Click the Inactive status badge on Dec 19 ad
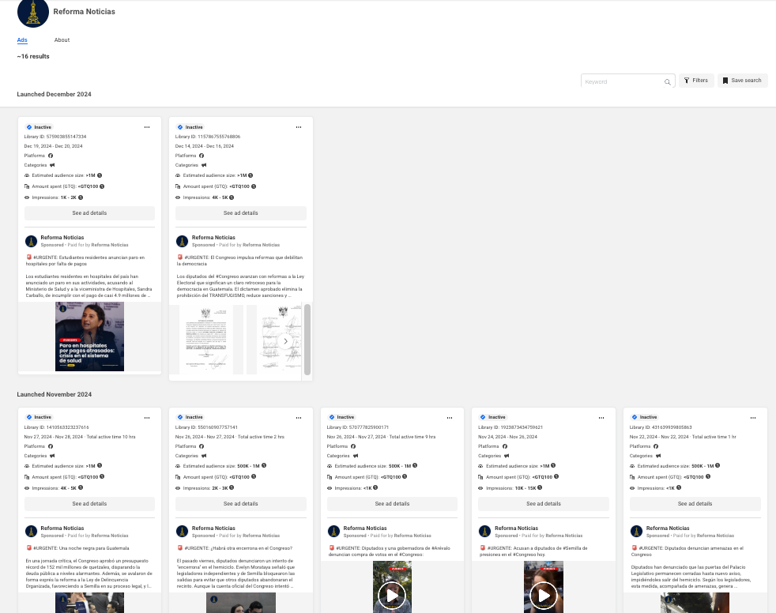 pos(39,127)
